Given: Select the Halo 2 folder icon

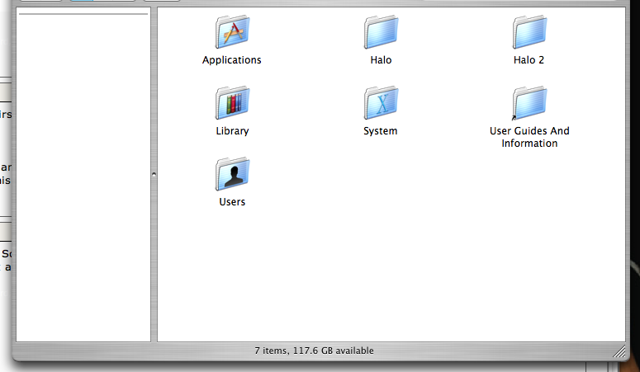Looking at the screenshot, I should [x=529, y=32].
